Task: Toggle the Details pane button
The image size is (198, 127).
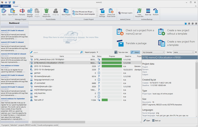Action: click(x=135, y=52)
